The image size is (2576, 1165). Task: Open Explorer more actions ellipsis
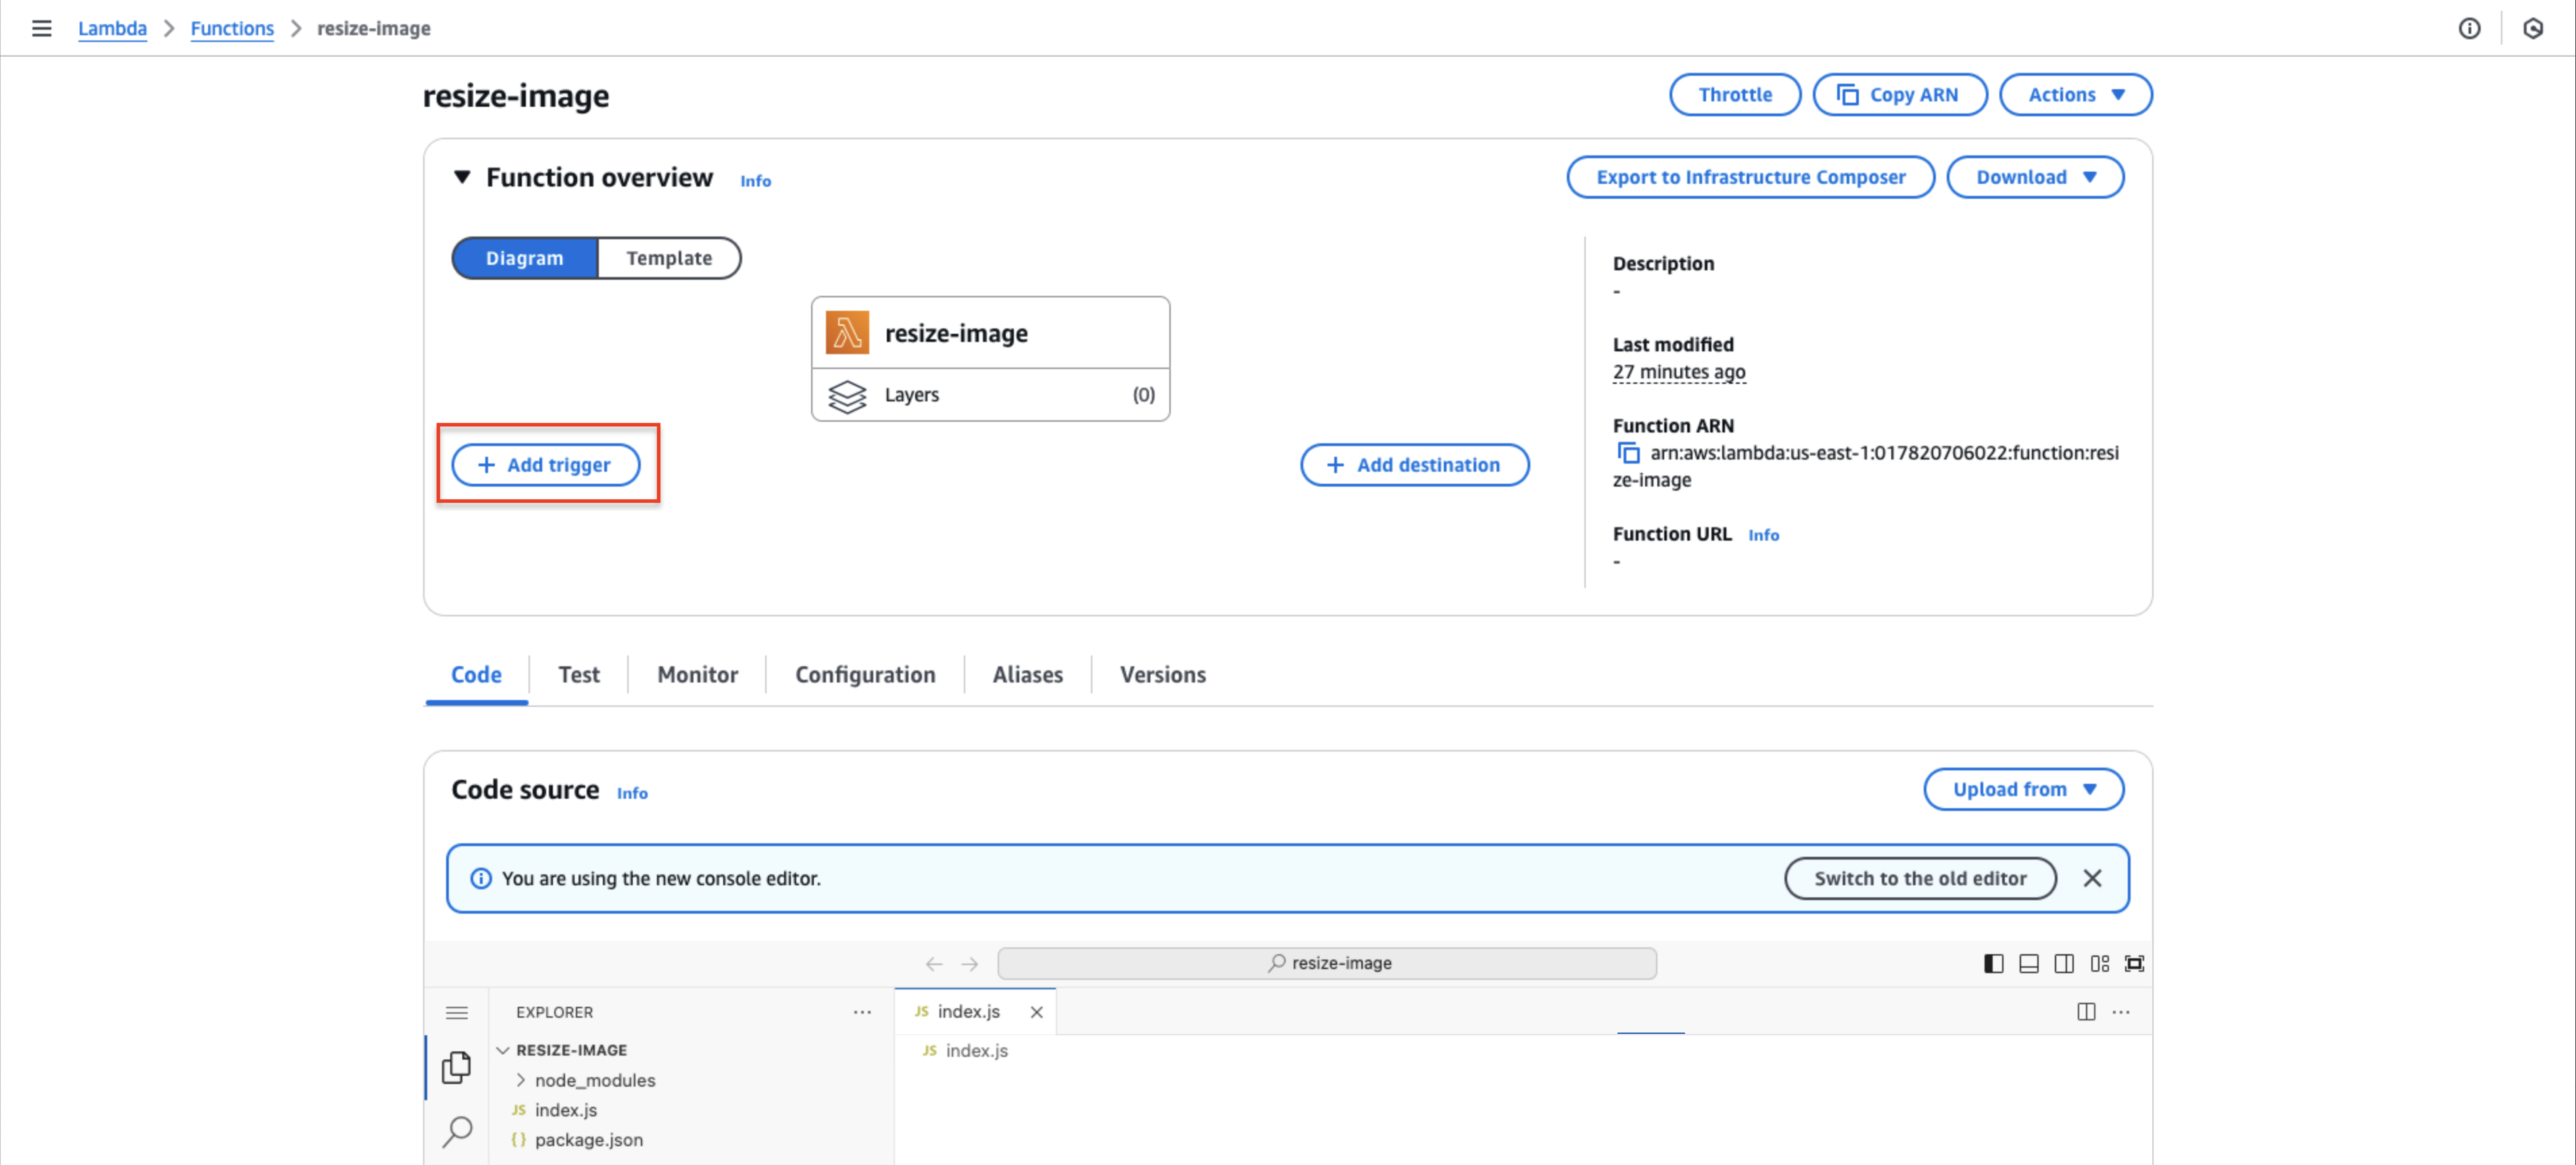click(x=862, y=1012)
